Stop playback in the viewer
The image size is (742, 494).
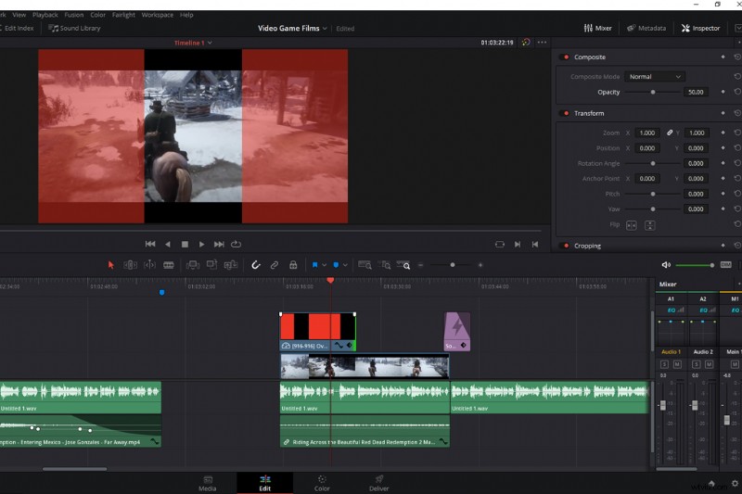(x=185, y=245)
